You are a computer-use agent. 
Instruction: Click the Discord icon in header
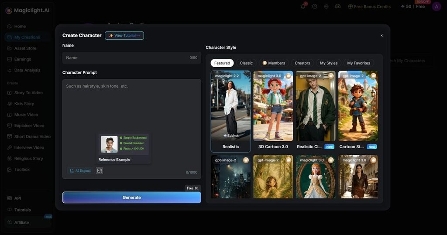tap(337, 6)
